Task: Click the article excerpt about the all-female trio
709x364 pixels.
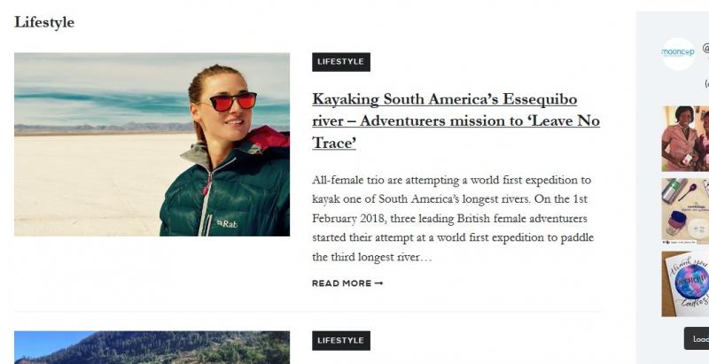Action: click(x=455, y=219)
